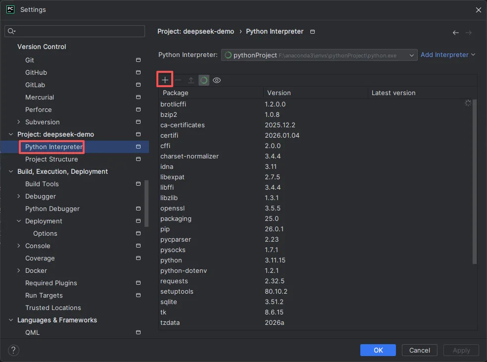Collapse Build, Execution, Deployment section
This screenshot has height=362, width=487.
(x=11, y=171)
